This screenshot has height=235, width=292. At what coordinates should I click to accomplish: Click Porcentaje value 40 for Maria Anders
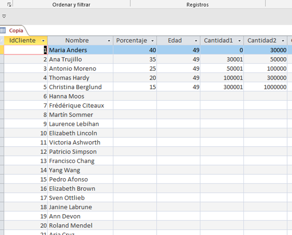[135, 50]
